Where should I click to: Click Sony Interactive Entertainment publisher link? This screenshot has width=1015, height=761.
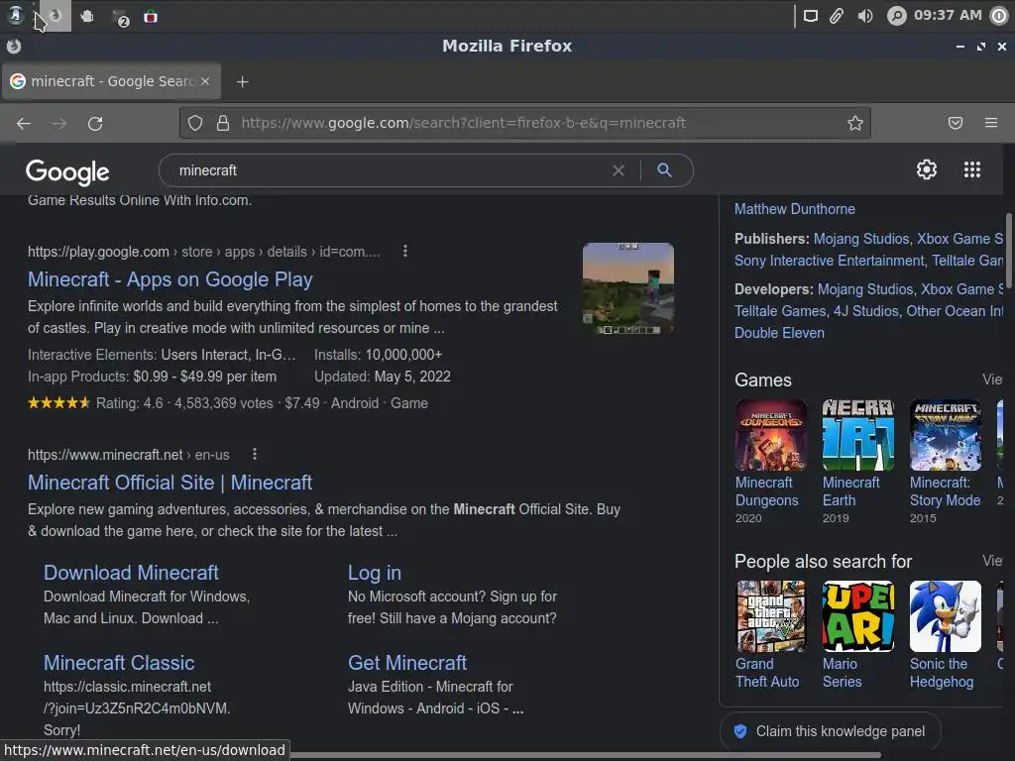click(830, 261)
